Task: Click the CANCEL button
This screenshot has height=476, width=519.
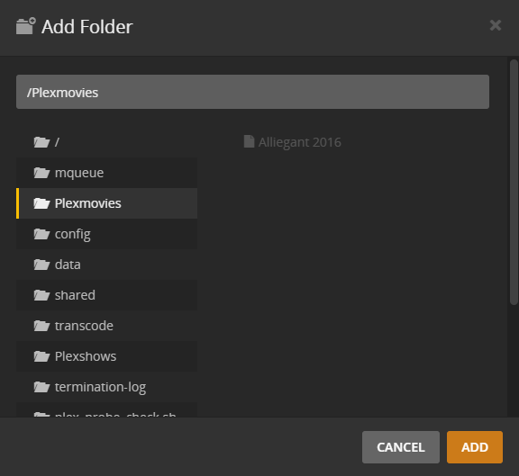Action: pyautogui.click(x=401, y=447)
